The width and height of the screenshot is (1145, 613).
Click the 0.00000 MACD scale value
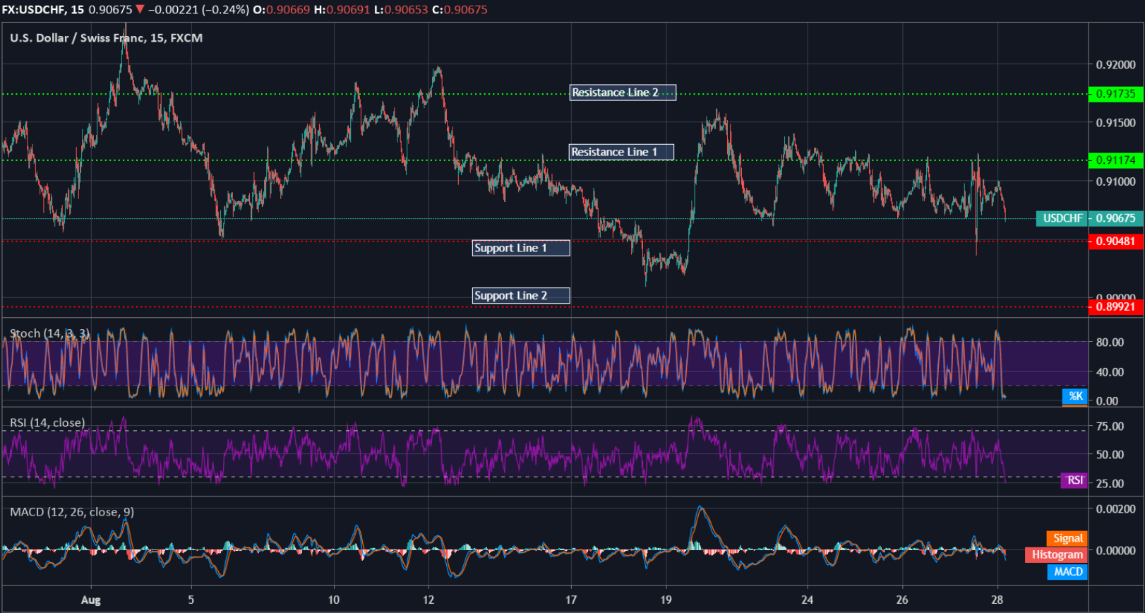(x=1115, y=550)
